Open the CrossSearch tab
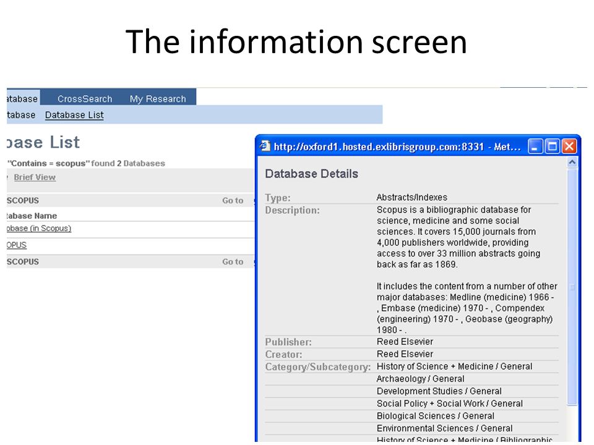 click(85, 99)
